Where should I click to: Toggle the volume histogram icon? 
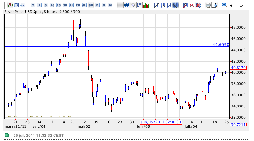(146, 5)
